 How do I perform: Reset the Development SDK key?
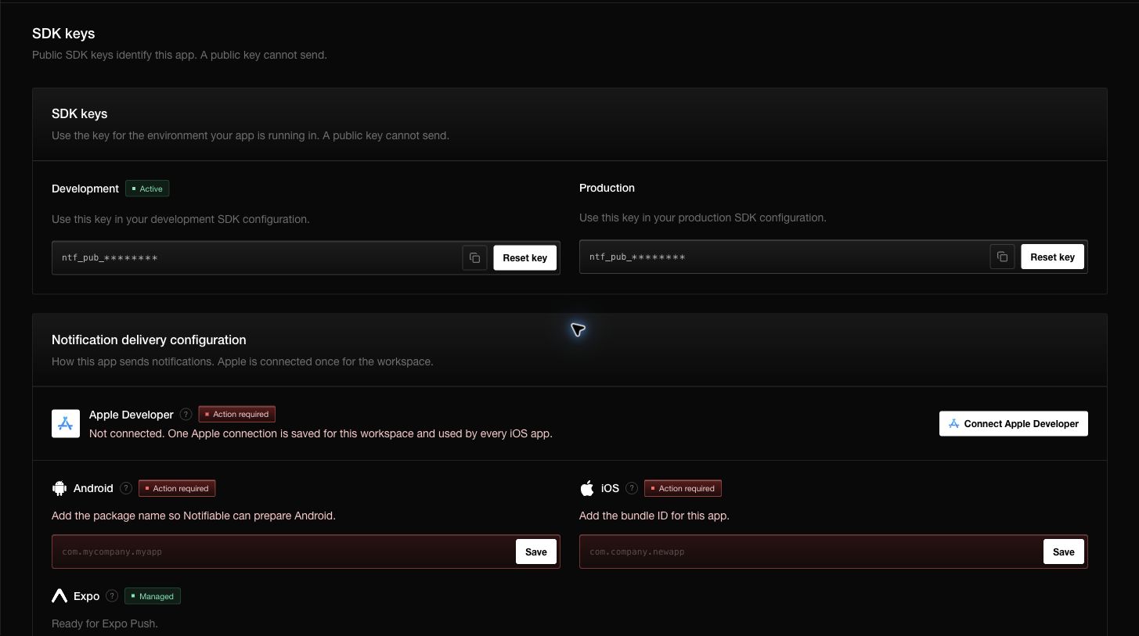pos(524,257)
